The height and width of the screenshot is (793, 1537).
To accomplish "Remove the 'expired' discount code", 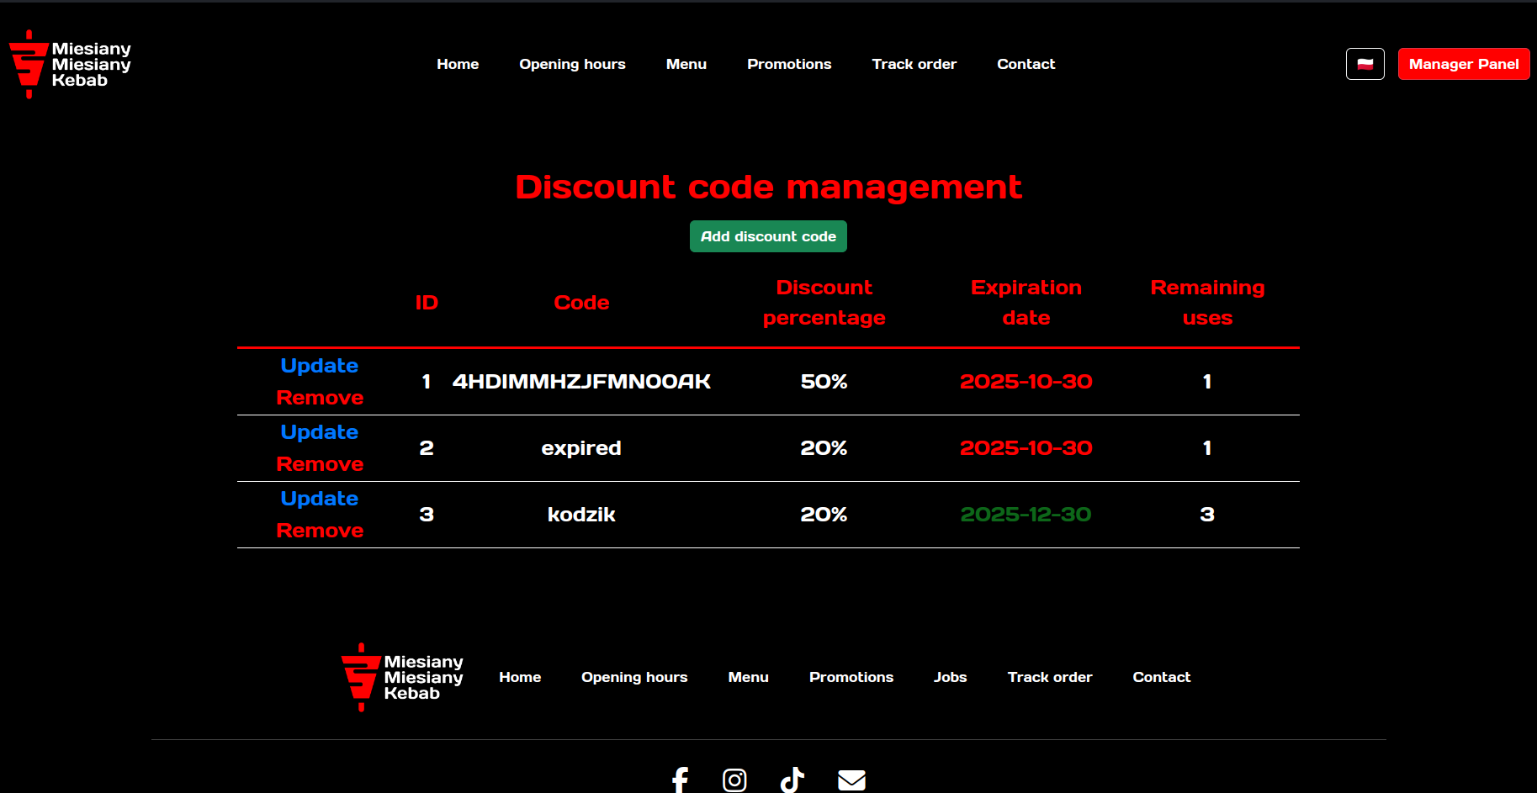I will click(x=320, y=464).
